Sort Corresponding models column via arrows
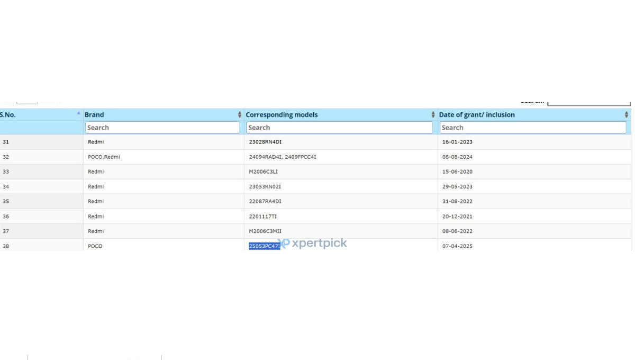Viewport: 635px width, 360px height. (x=433, y=115)
